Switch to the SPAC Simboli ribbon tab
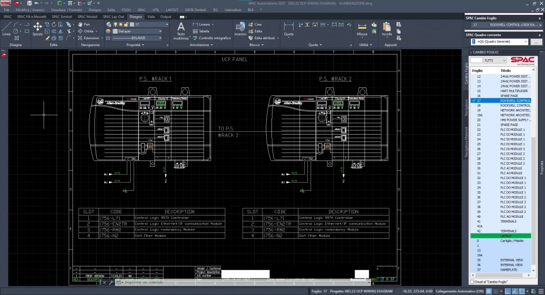 coord(62,17)
